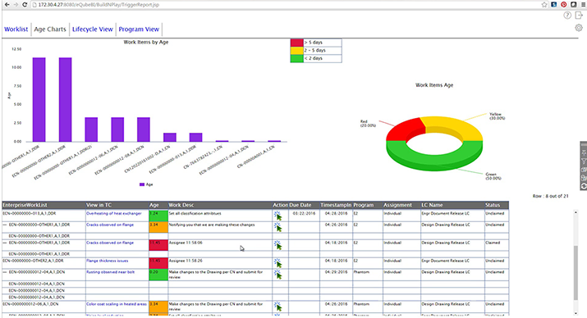Switch to Lifecycle View tab

tap(93, 30)
